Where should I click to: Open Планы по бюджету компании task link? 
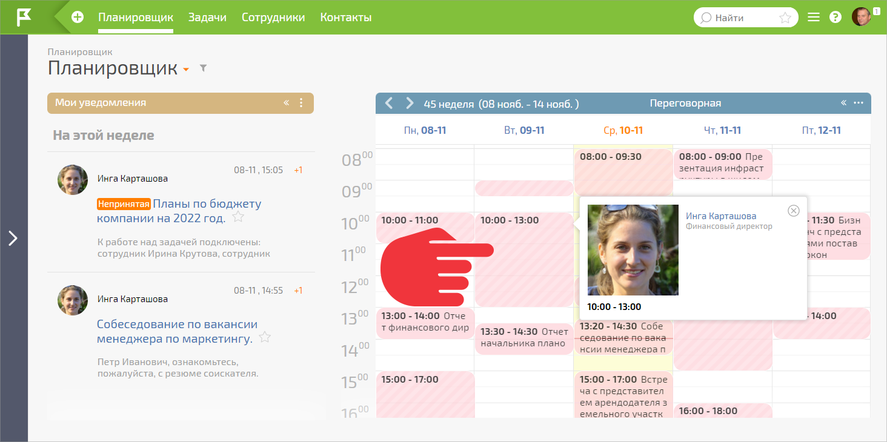[x=179, y=211]
